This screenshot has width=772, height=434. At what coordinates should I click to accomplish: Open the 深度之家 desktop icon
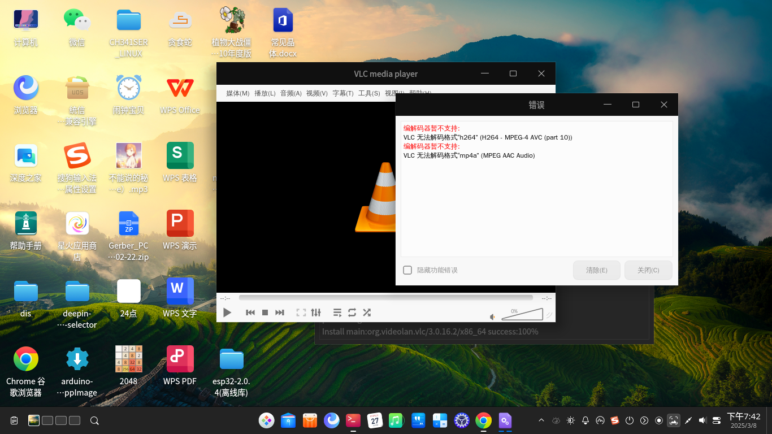coord(26,163)
